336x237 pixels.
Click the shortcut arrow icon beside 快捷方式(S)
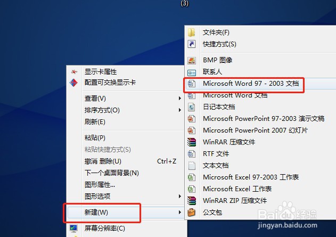[x=191, y=44]
